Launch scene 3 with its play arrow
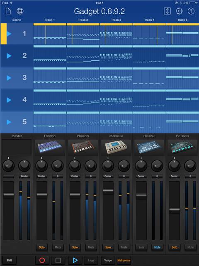The width and height of the screenshot is (199, 266). tap(9, 78)
